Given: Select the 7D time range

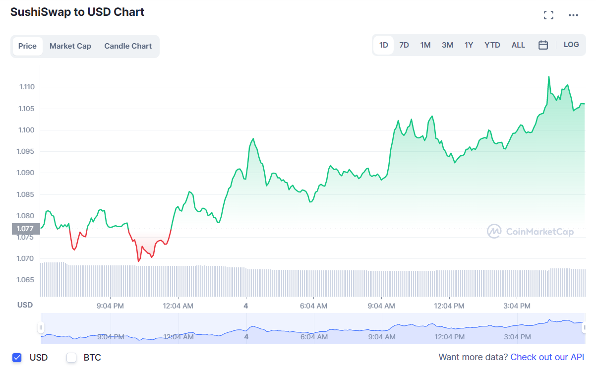Looking at the screenshot, I should (404, 45).
